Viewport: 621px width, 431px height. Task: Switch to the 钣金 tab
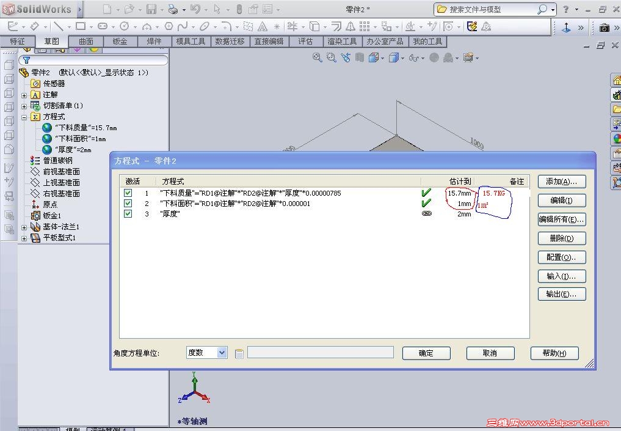120,41
